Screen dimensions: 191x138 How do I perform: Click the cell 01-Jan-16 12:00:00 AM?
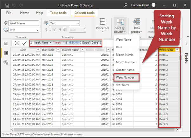tap(26, 55)
